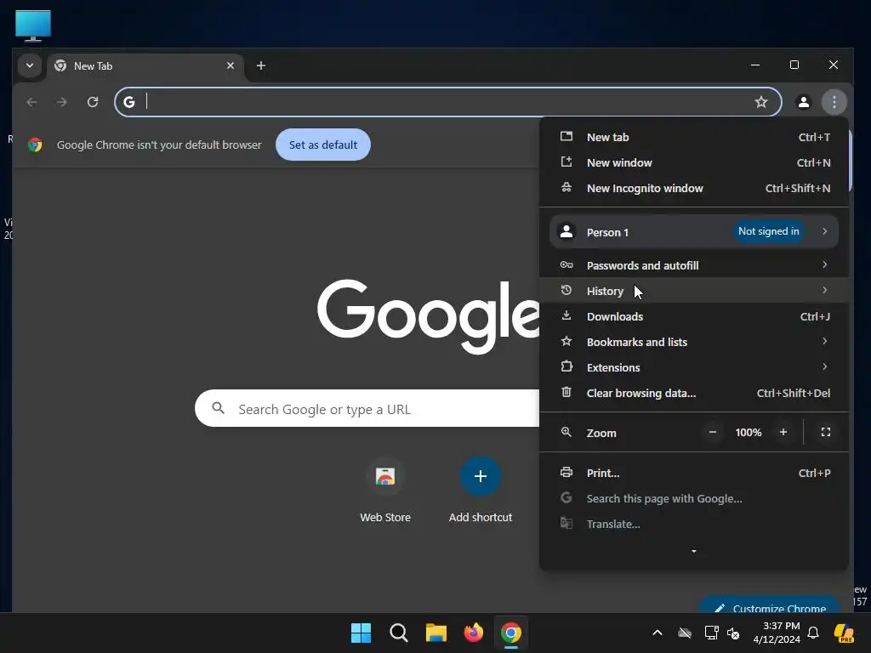
Task: Click the Not signed in badge
Action: pos(768,231)
